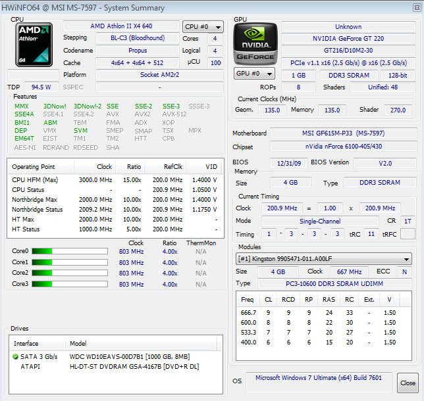Click the BL-C3 (Bloodhound) stepping field
The width and height of the screenshot is (424, 401).
point(138,38)
